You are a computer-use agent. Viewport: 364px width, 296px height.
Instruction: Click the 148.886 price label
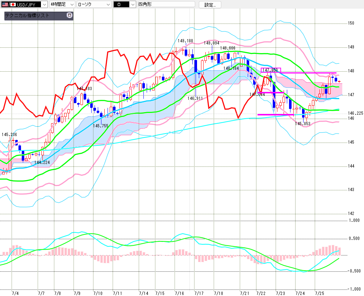[228, 48]
